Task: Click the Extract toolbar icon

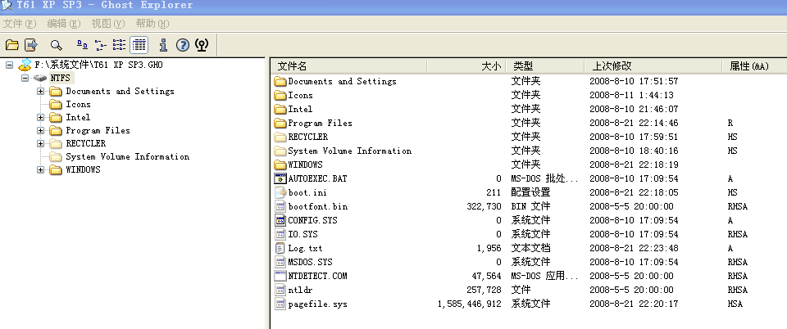Action: pos(32,45)
